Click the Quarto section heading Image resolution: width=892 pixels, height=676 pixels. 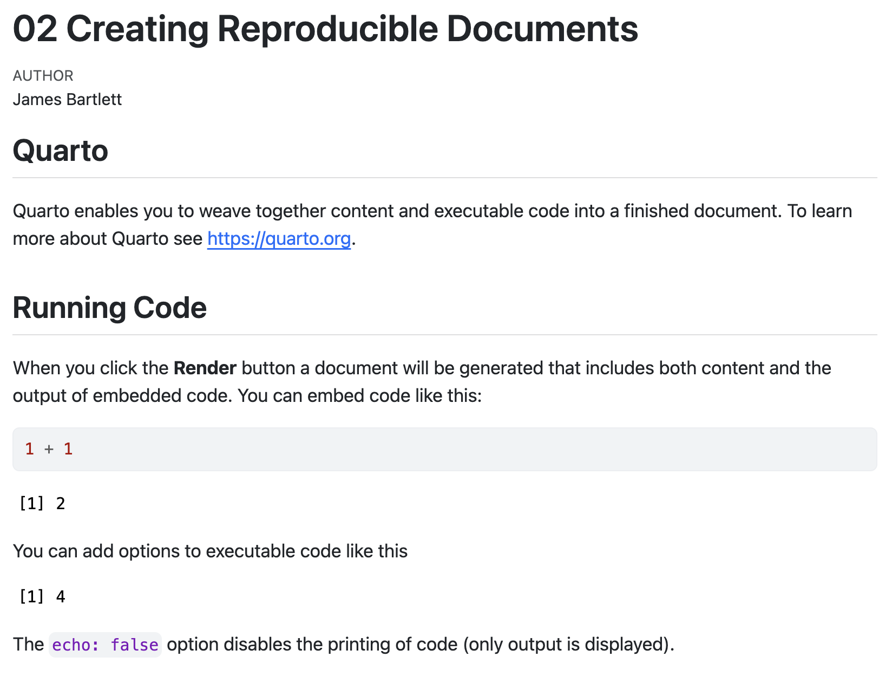pos(61,151)
